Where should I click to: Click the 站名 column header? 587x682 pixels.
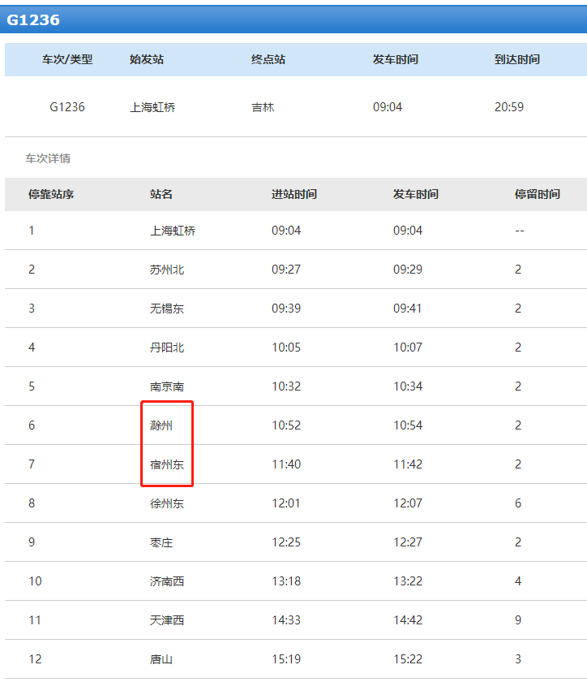click(161, 195)
